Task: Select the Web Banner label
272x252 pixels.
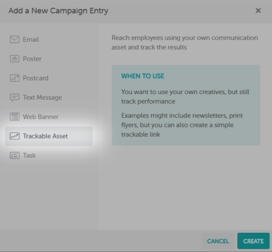Action: click(x=41, y=117)
